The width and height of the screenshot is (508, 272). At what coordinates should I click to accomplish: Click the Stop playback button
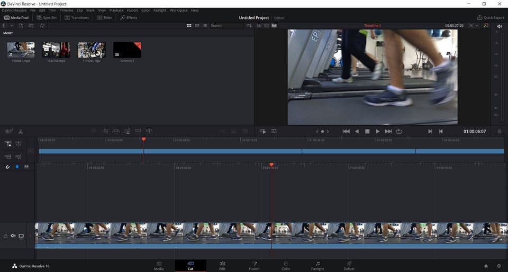(367, 131)
